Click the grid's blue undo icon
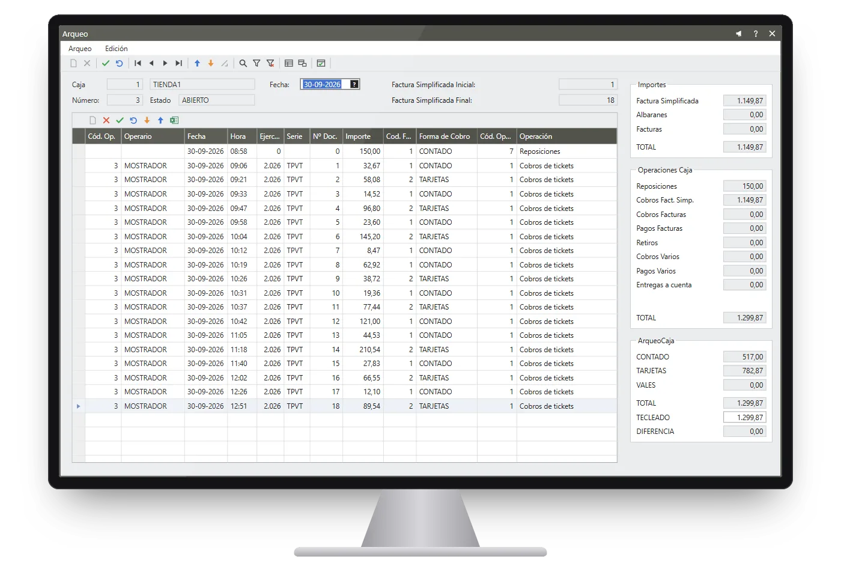The height and width of the screenshot is (577, 841). pyautogui.click(x=133, y=120)
